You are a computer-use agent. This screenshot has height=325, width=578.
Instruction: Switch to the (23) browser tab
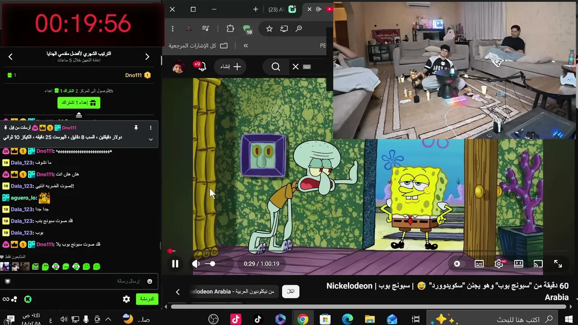[x=283, y=9]
